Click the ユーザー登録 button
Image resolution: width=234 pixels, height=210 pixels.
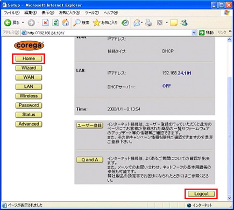90,125
